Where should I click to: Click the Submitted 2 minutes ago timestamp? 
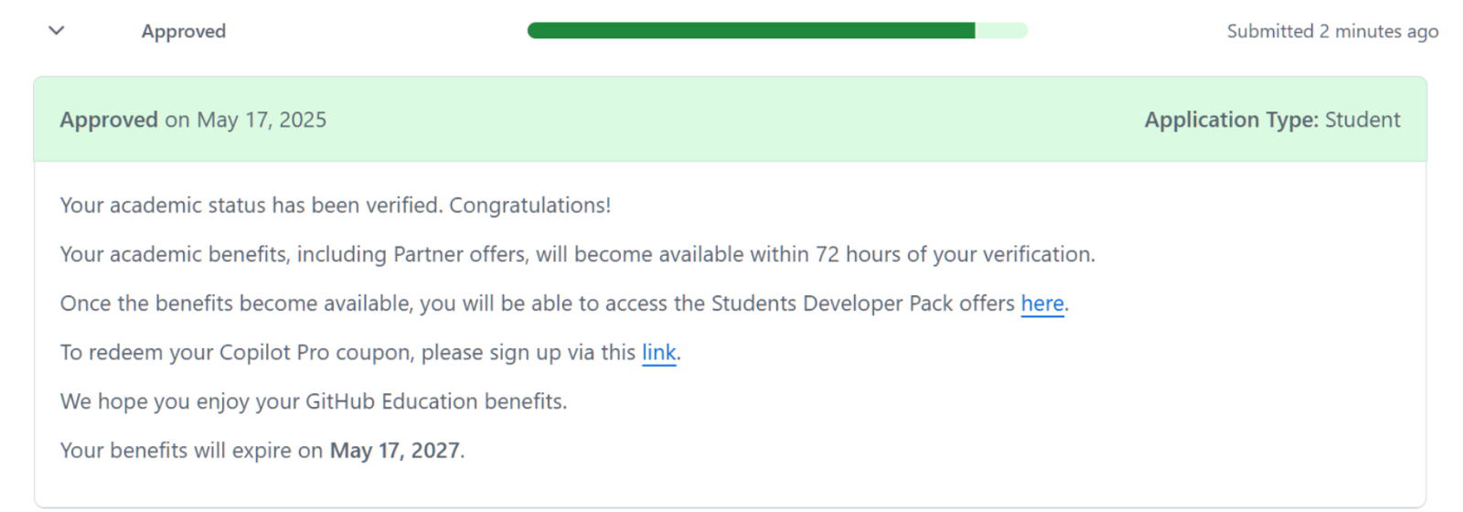tap(1331, 31)
